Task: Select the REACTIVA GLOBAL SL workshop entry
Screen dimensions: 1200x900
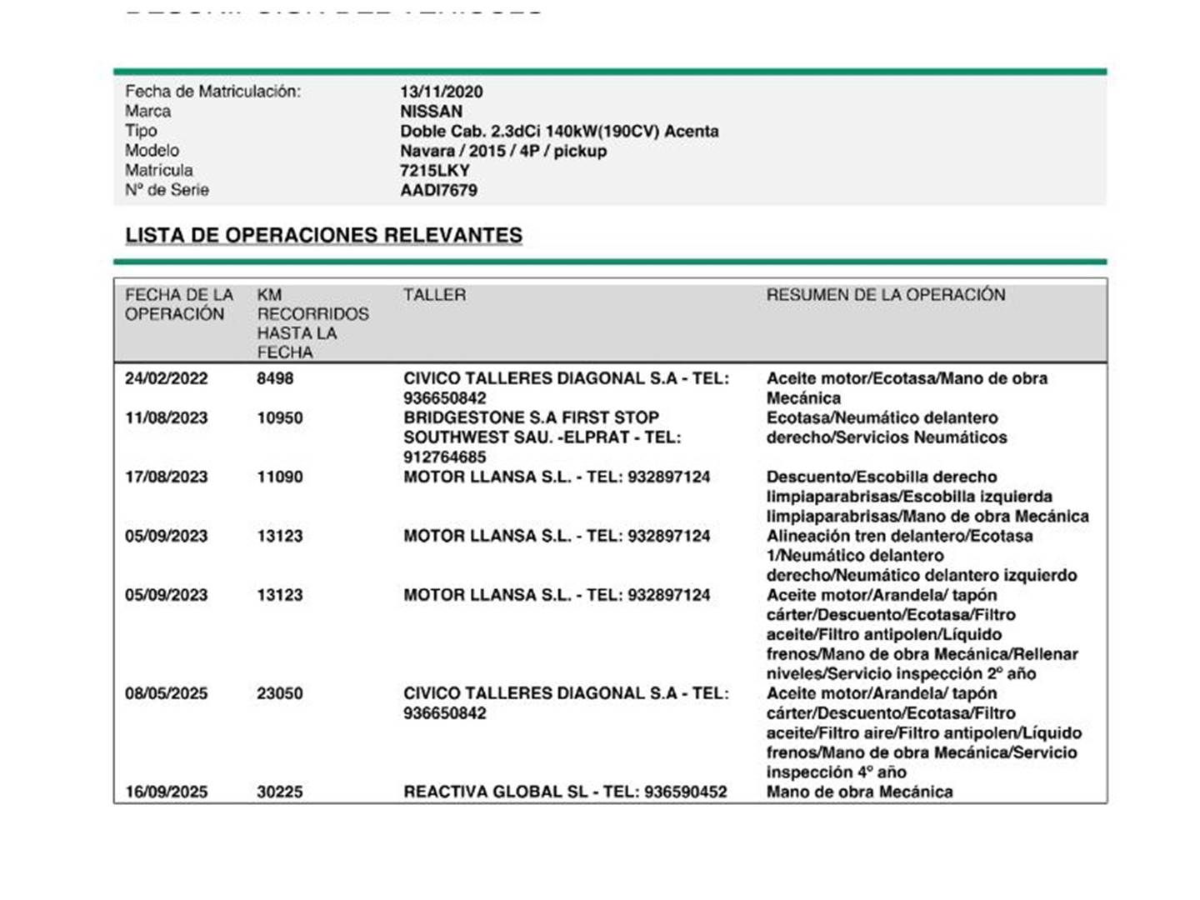Action: pos(564,792)
